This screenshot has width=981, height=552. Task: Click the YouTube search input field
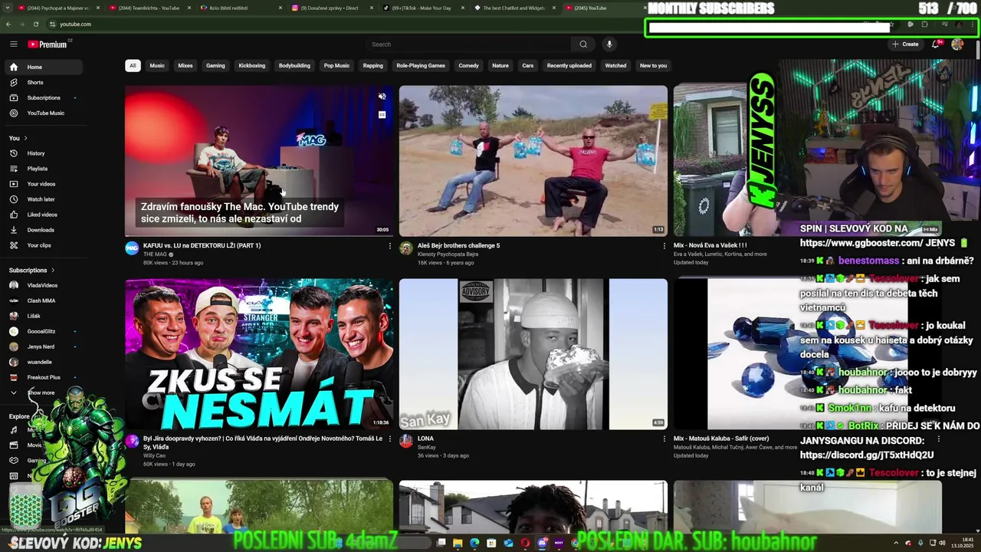click(x=468, y=44)
